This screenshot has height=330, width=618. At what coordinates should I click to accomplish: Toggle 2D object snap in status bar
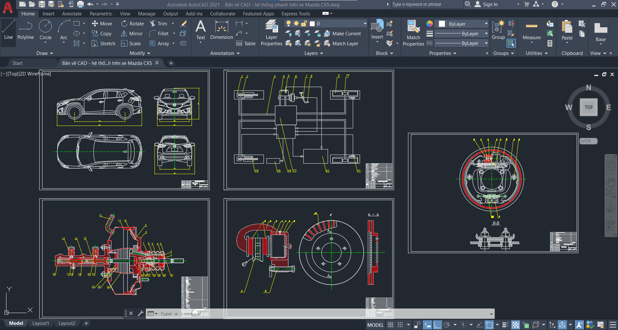point(489,325)
